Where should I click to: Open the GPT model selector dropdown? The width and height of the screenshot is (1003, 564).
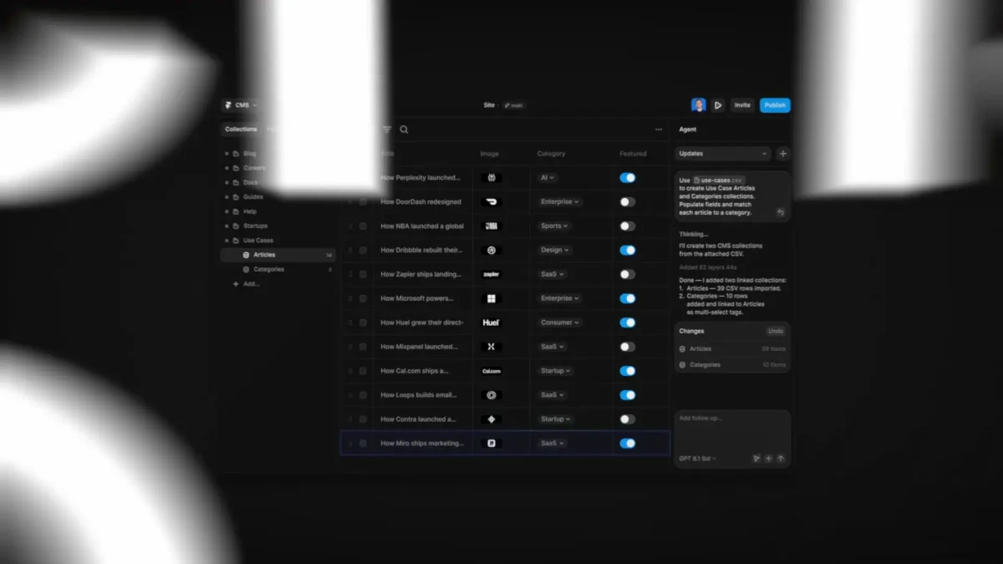coord(698,459)
